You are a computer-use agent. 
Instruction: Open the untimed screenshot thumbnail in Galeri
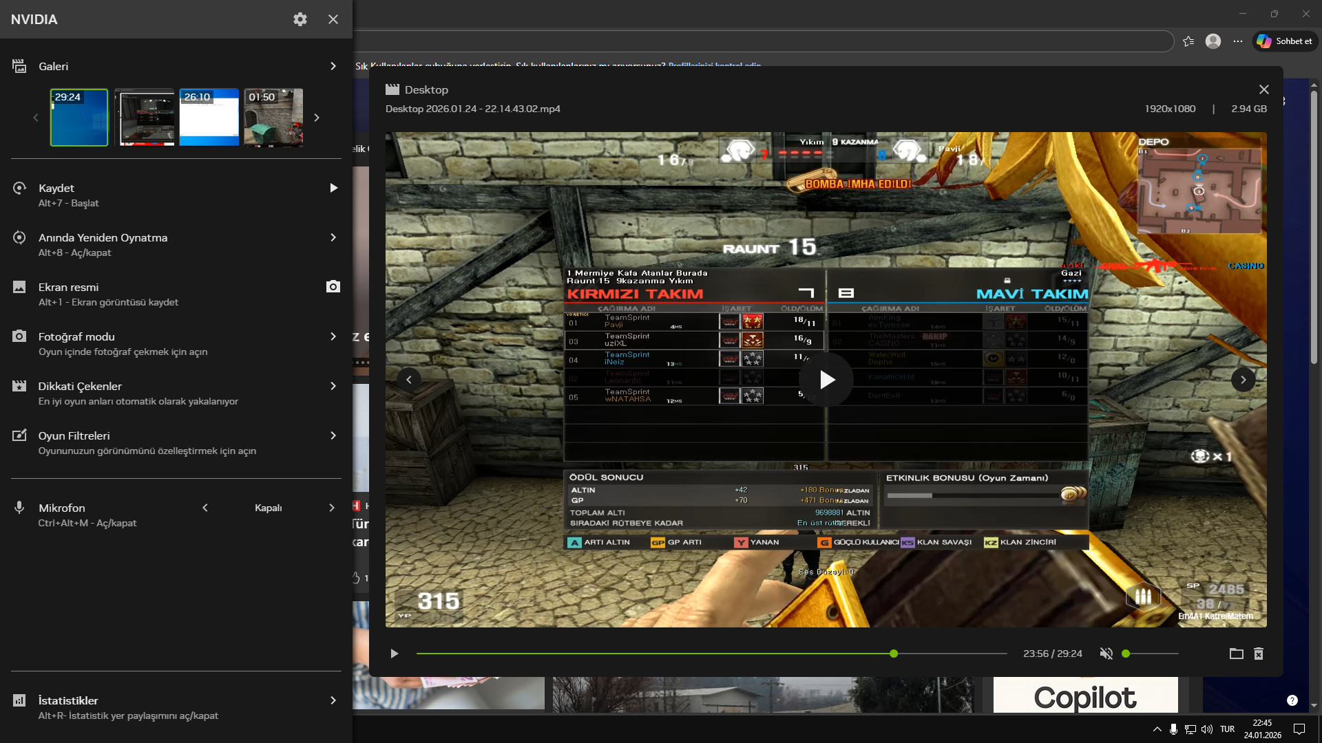(x=144, y=118)
